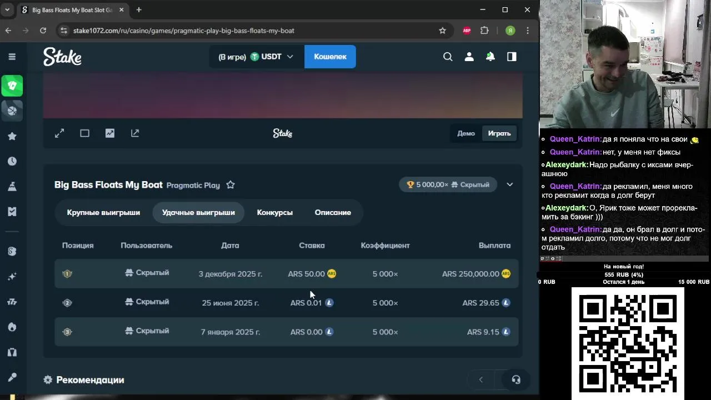Go back in browser
This screenshot has height=400, width=711.
coord(8,31)
